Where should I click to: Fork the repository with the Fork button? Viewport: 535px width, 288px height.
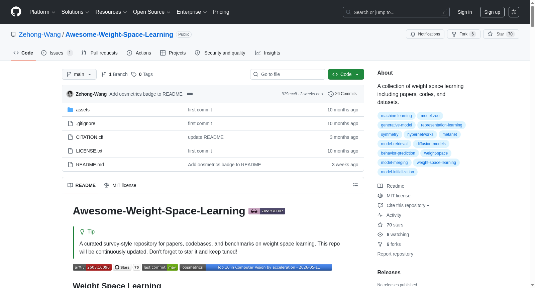463,34
